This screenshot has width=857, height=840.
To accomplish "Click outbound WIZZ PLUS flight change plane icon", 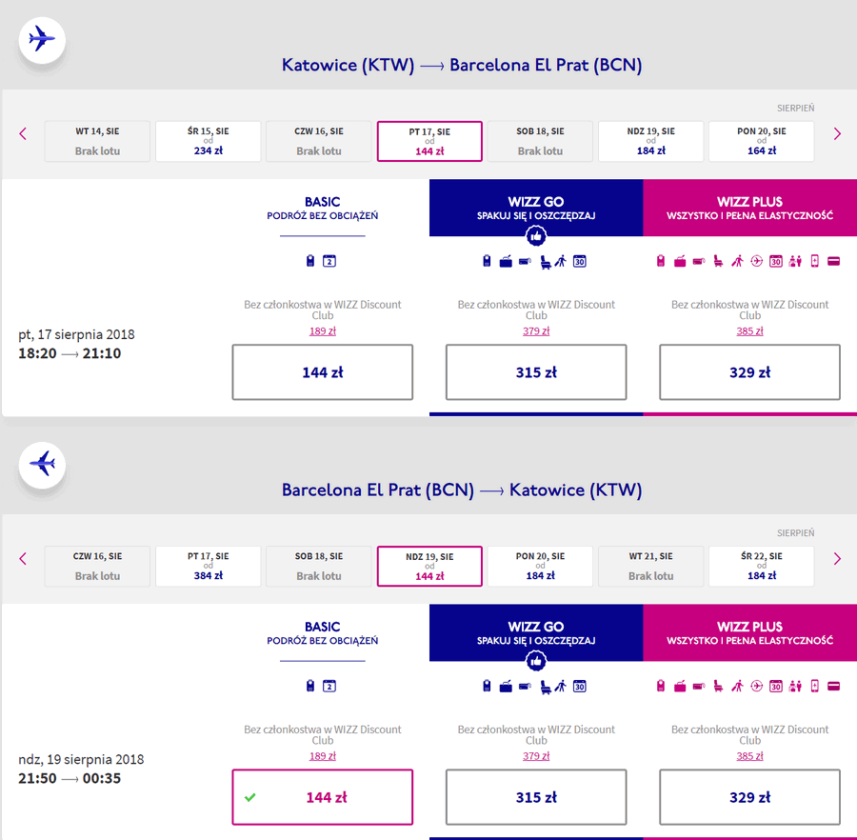I will [x=756, y=261].
